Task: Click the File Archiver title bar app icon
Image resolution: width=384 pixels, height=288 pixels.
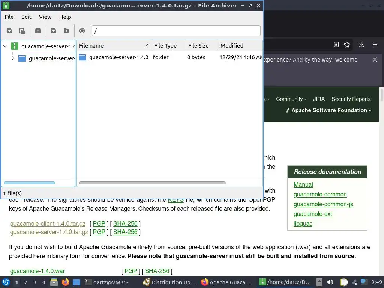Action: tap(6, 5)
